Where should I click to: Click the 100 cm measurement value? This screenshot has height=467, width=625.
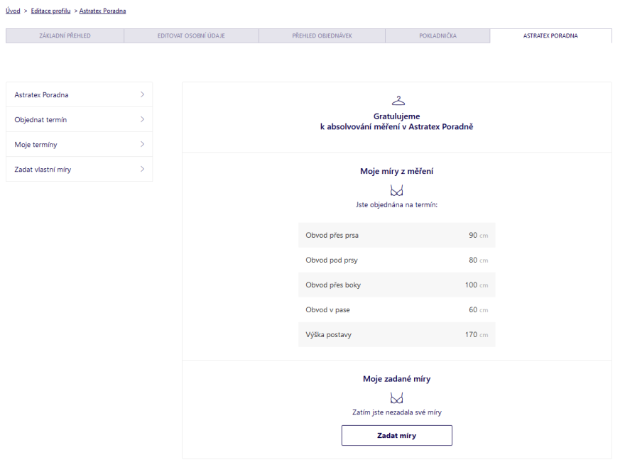tap(477, 285)
